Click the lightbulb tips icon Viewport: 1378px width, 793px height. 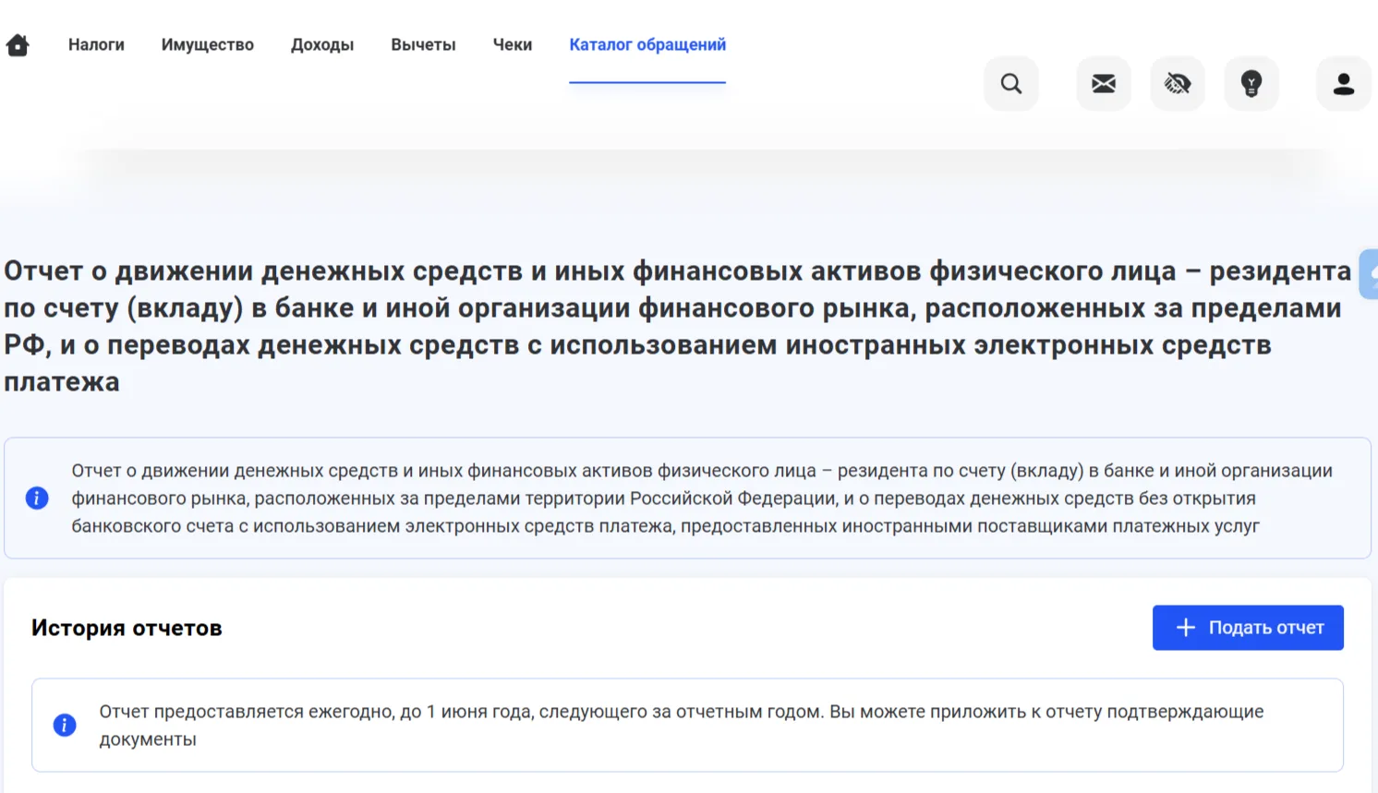pos(1251,84)
